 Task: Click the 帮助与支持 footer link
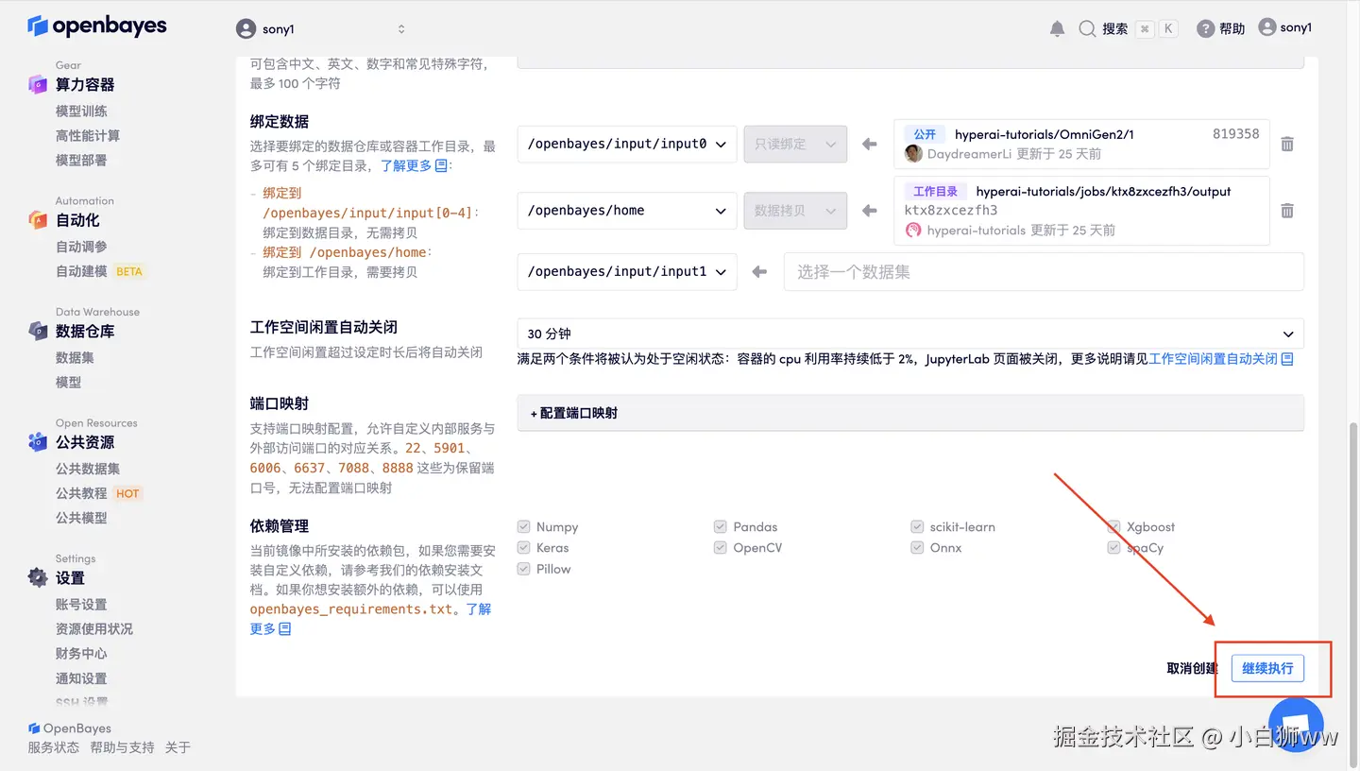pyautogui.click(x=122, y=747)
